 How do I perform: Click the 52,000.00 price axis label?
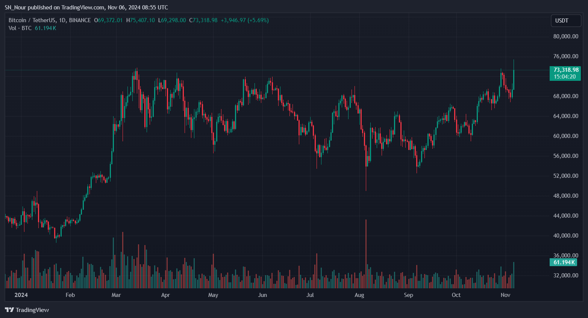(566, 176)
